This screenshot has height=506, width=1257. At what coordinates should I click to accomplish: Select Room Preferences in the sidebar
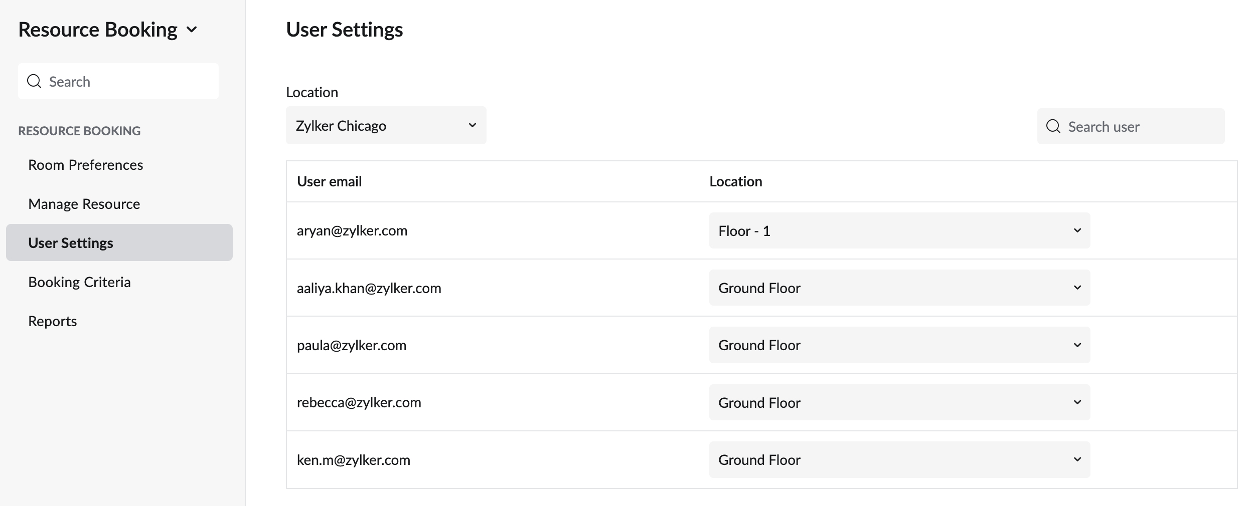click(86, 164)
